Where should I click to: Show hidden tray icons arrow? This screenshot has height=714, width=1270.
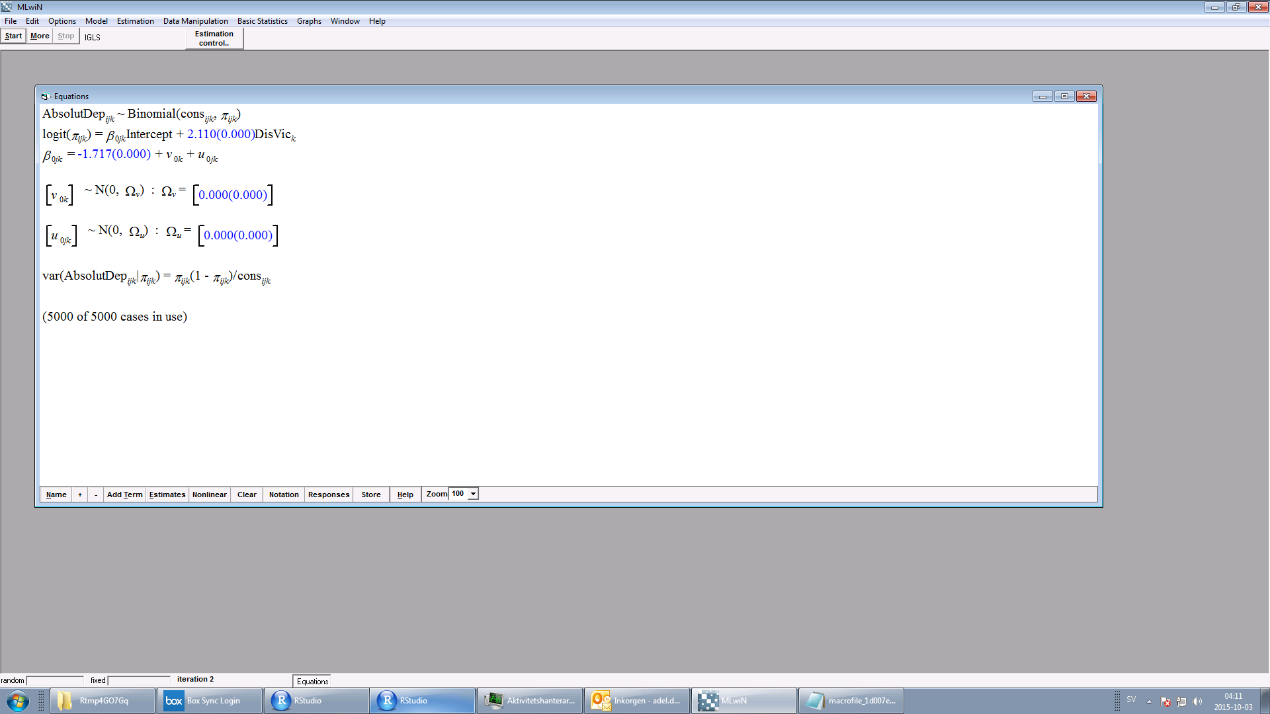[1149, 701]
